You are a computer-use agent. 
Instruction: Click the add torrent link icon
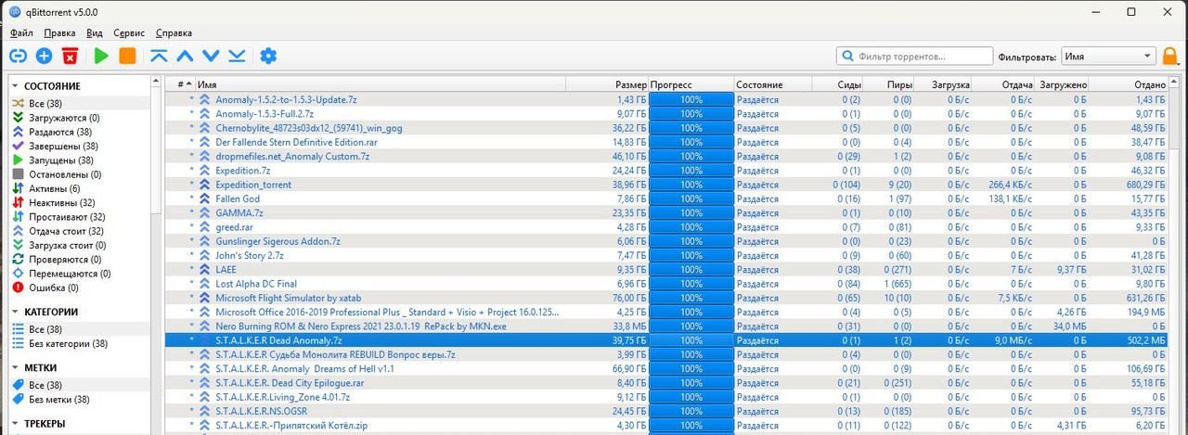(18, 57)
